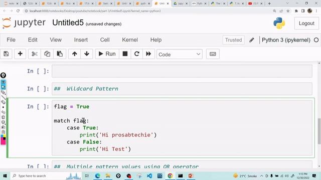Click the Logout button
Viewport: 321px width, 180px height.
pos(306,23)
